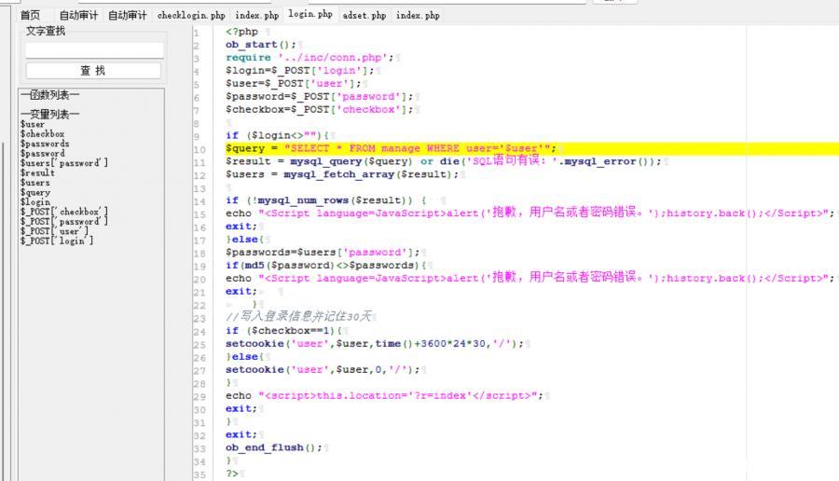Click the require '../inc/conn.php' line
The width and height of the screenshot is (839, 481).
(x=309, y=57)
